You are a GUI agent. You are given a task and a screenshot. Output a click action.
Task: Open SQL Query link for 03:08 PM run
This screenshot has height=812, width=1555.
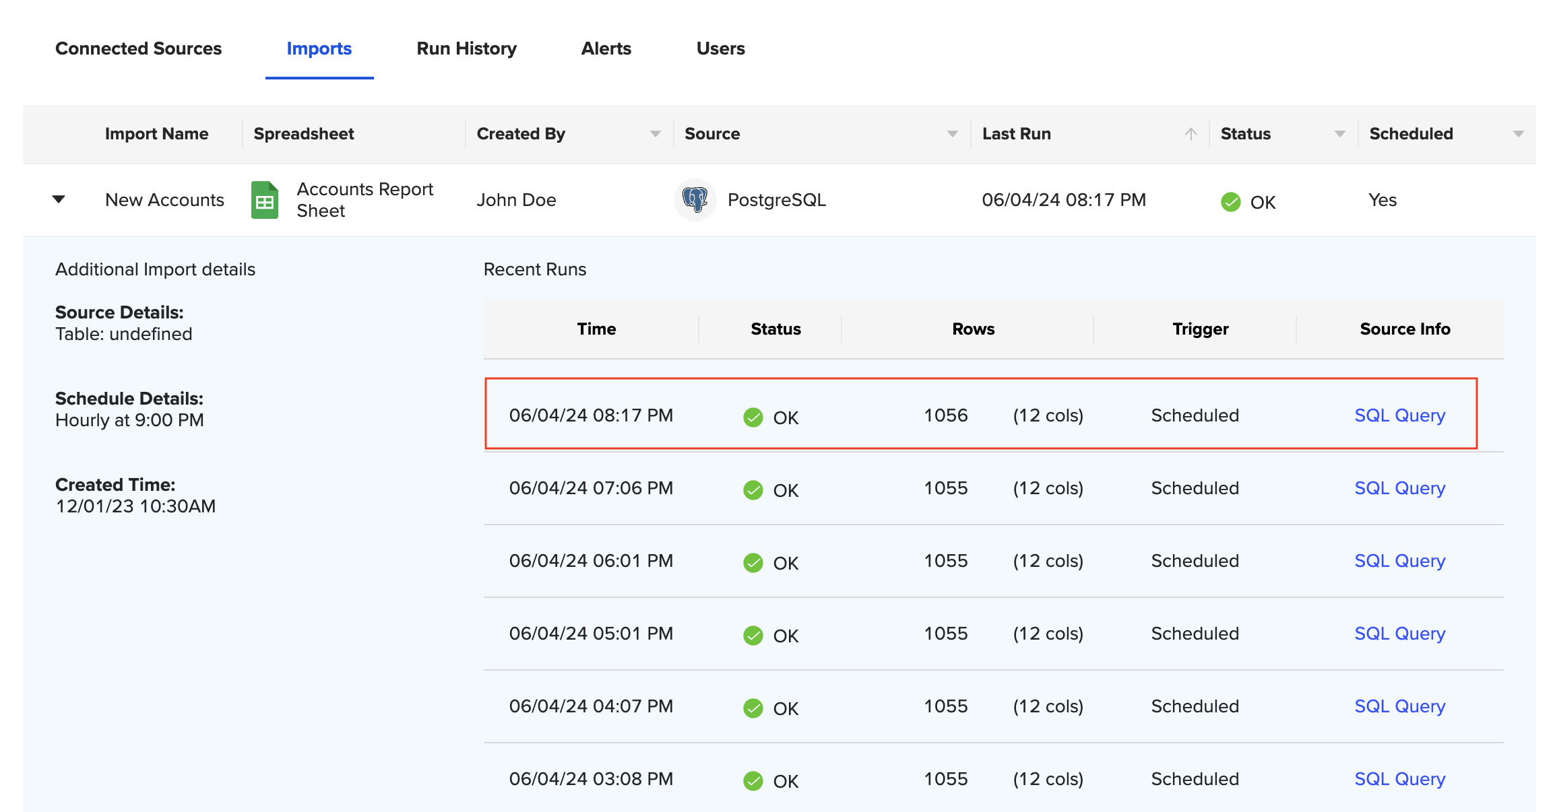pos(1400,779)
